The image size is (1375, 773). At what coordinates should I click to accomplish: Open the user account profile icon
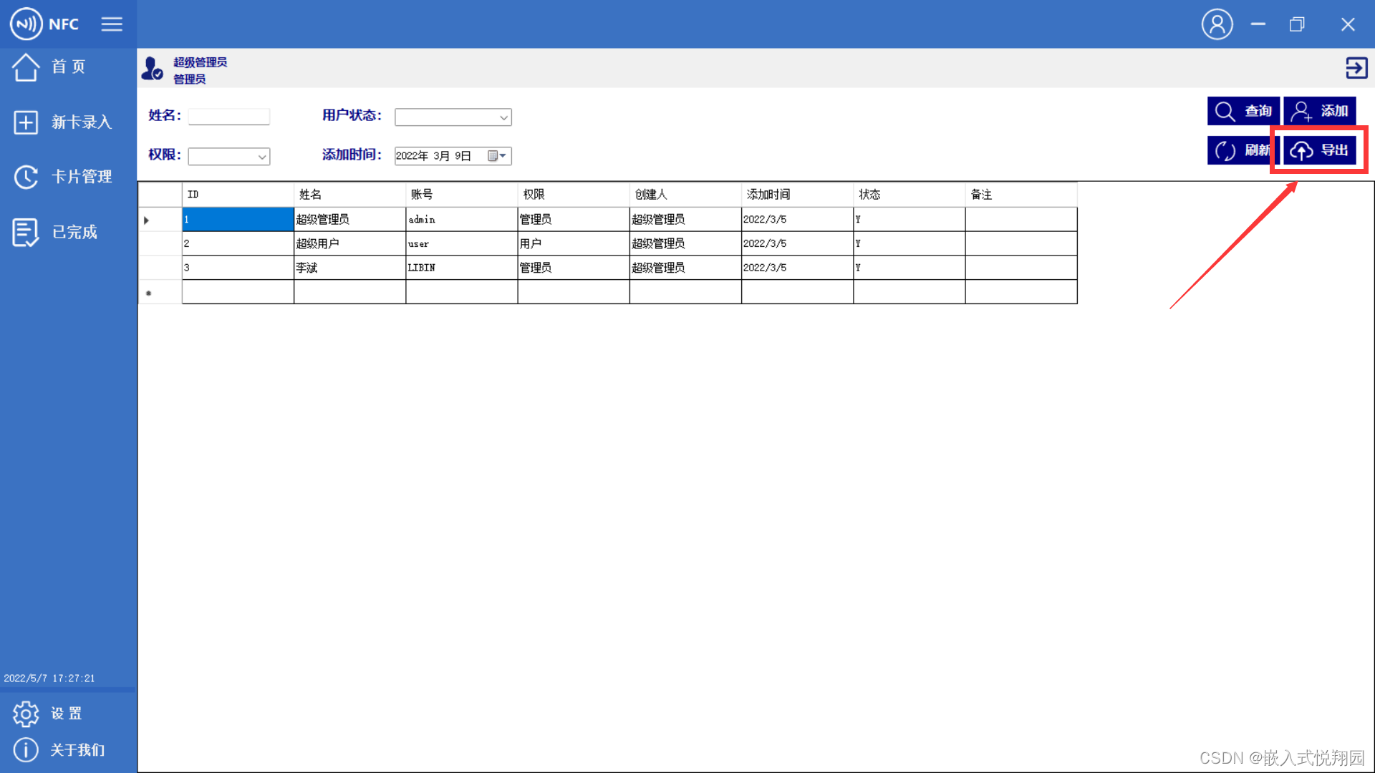(1217, 24)
